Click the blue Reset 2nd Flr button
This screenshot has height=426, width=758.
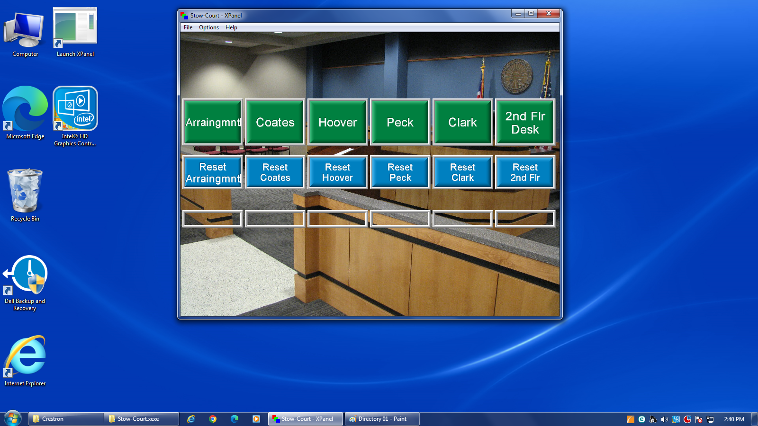point(525,172)
